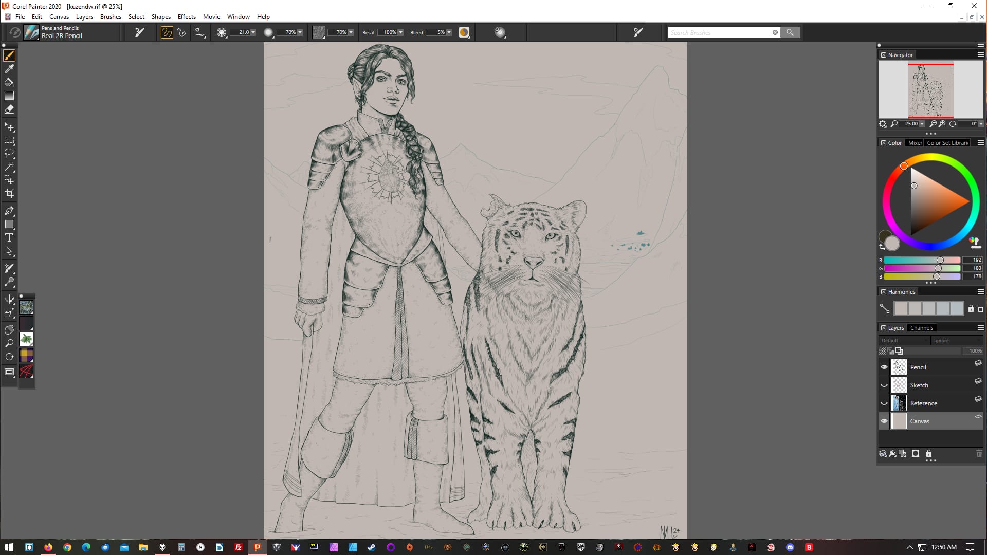
Task: Click the Search Brushes input field
Action: (719, 32)
